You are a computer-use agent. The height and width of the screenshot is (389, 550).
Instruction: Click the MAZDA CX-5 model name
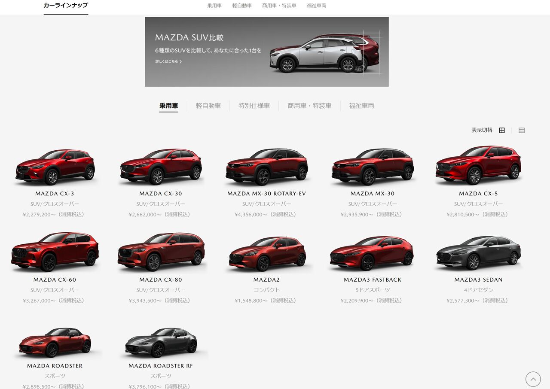478,194
